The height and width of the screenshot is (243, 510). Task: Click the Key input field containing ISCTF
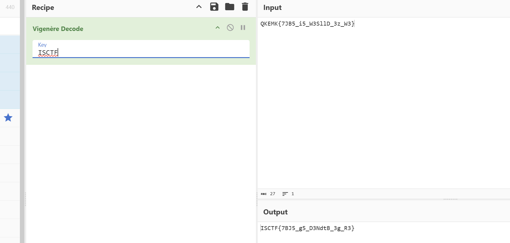pyautogui.click(x=141, y=53)
